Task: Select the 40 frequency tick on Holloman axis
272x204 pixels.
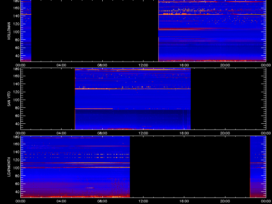Action: tap(17, 56)
